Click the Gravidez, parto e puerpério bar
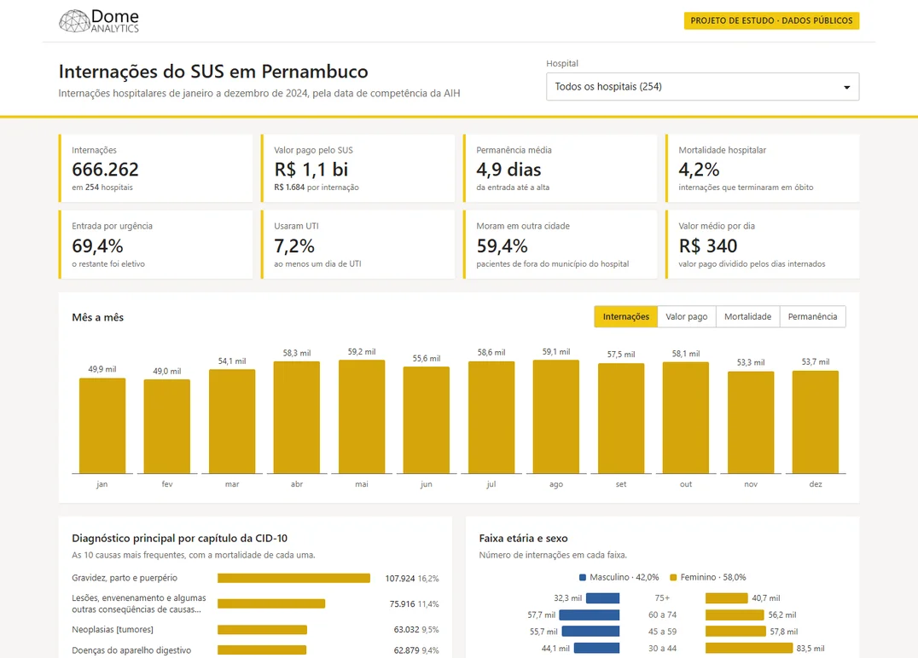The image size is (918, 658). (293, 579)
